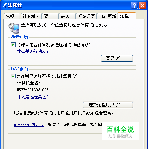
Task: Click the 高级(V)... button
Action: pyautogui.click(x=117, y=58)
